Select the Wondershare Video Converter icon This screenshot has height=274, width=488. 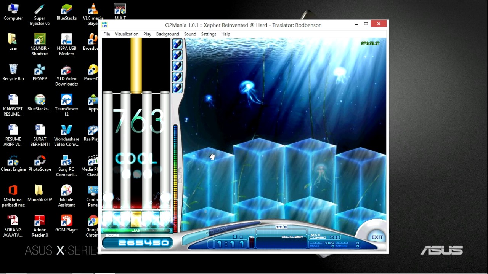[67, 135]
